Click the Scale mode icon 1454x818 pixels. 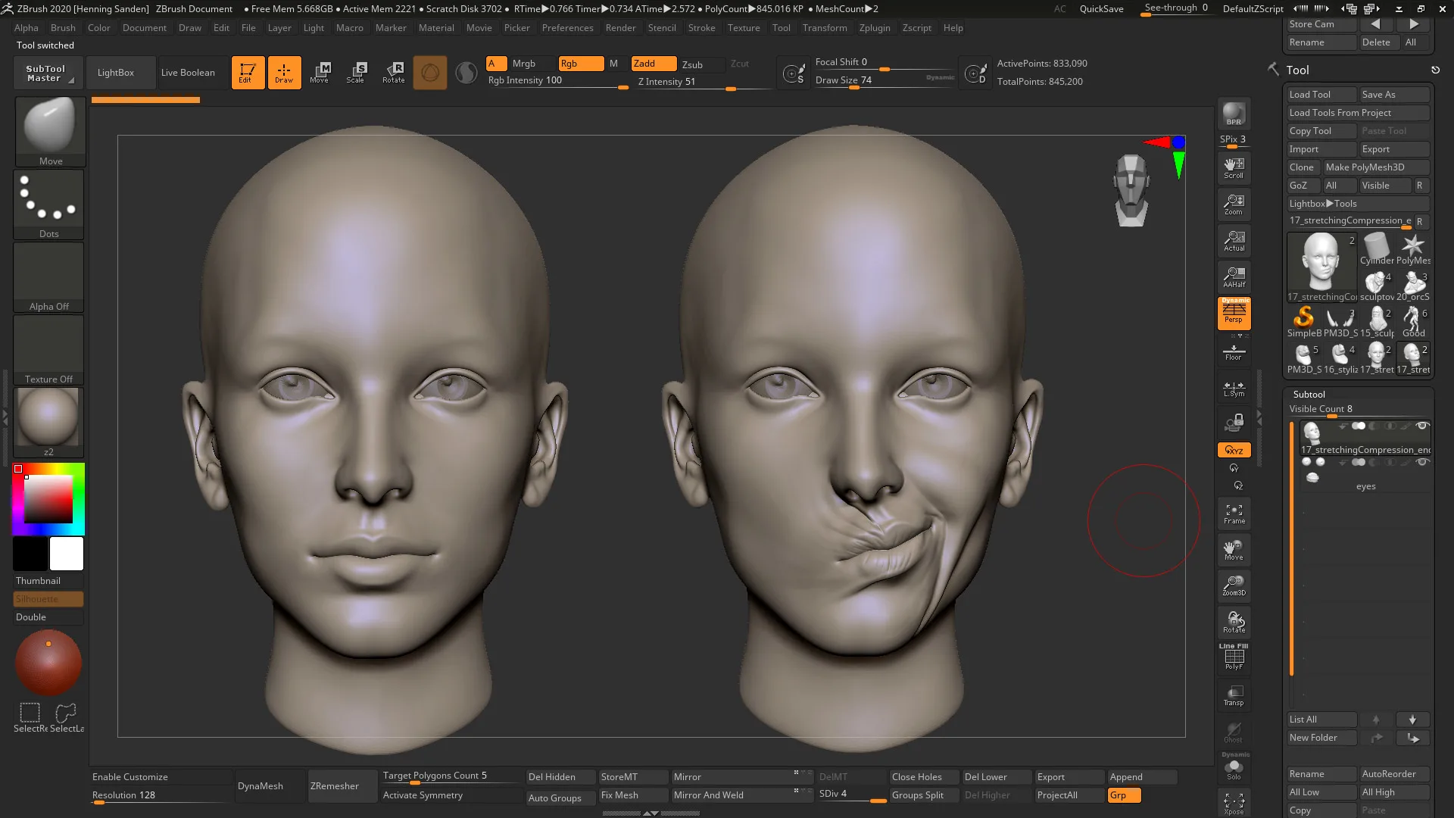coord(356,72)
